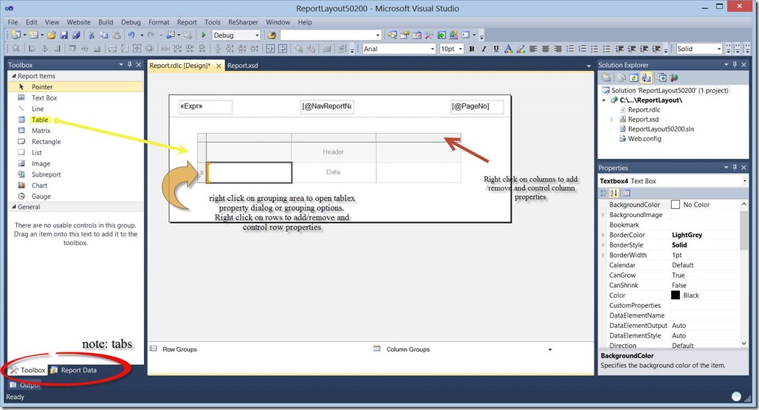Open the Solid border style dropdown
This screenshot has width=759, height=410.
pyautogui.click(x=719, y=49)
